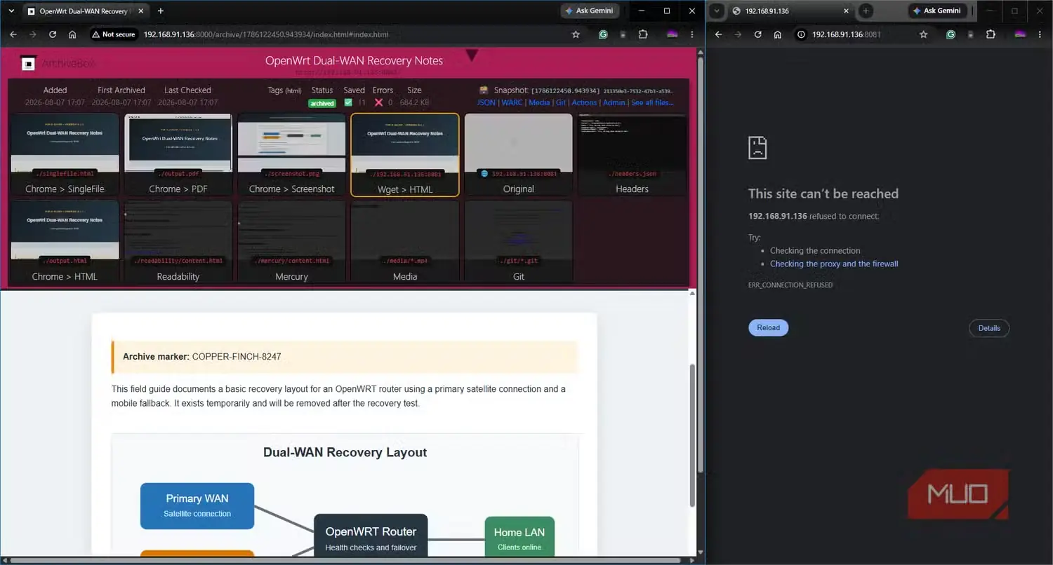Open the Chrome > SingleFile thumbnail
This screenshot has height=565, width=1053.
tap(65, 155)
